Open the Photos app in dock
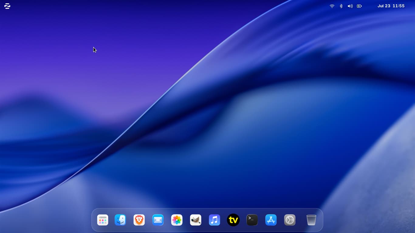This screenshot has width=415, height=233. 177,220
